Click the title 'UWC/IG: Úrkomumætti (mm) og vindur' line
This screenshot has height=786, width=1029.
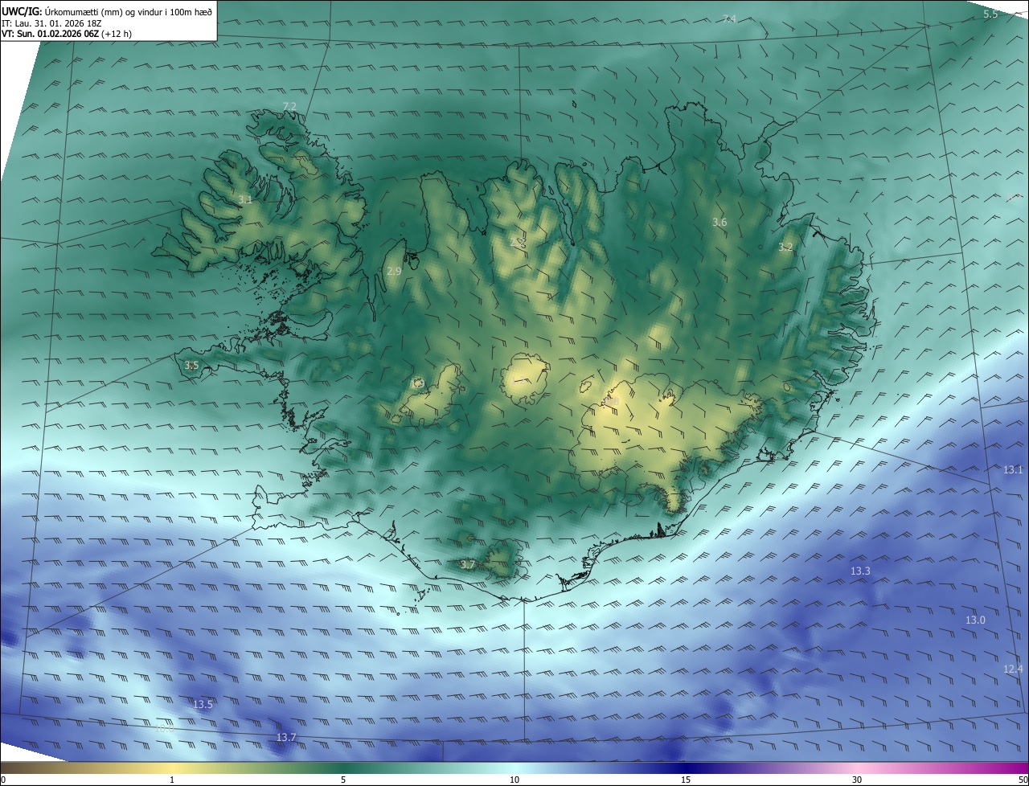coord(108,11)
